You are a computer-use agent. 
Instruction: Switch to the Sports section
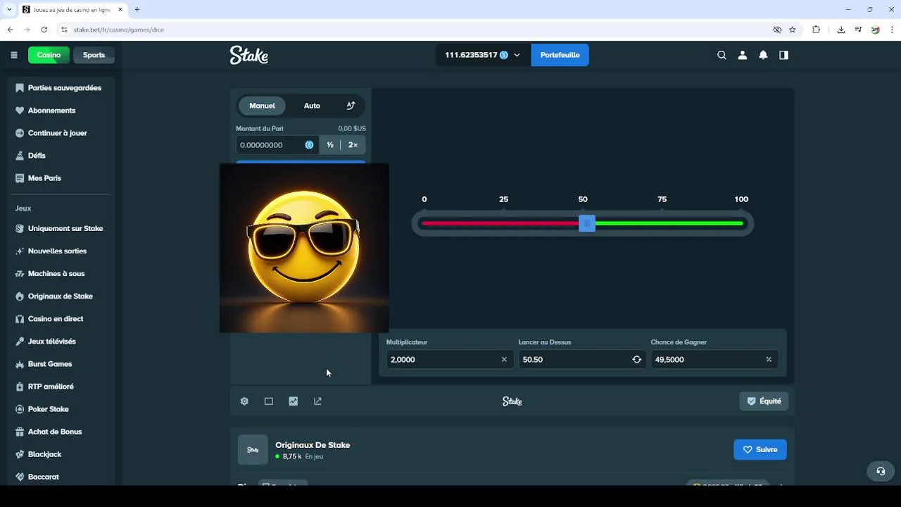click(x=94, y=55)
